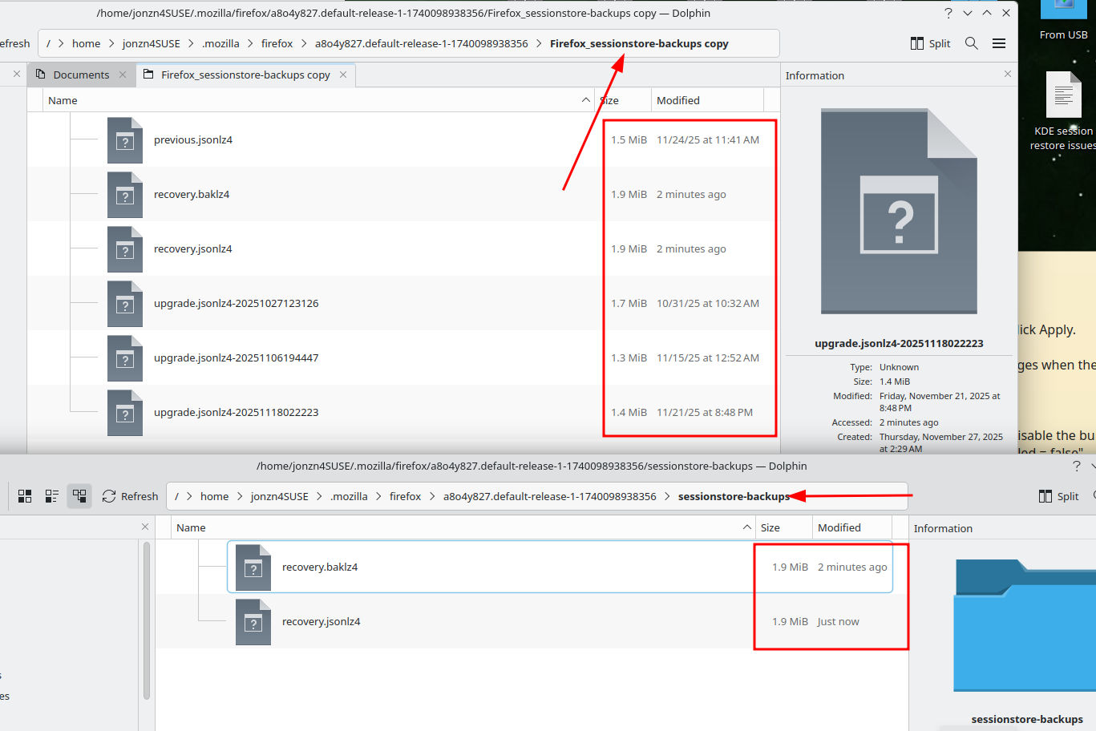The image size is (1096, 731).
Task: Click the lower window side panel scrollbar
Action: click(x=146, y=621)
